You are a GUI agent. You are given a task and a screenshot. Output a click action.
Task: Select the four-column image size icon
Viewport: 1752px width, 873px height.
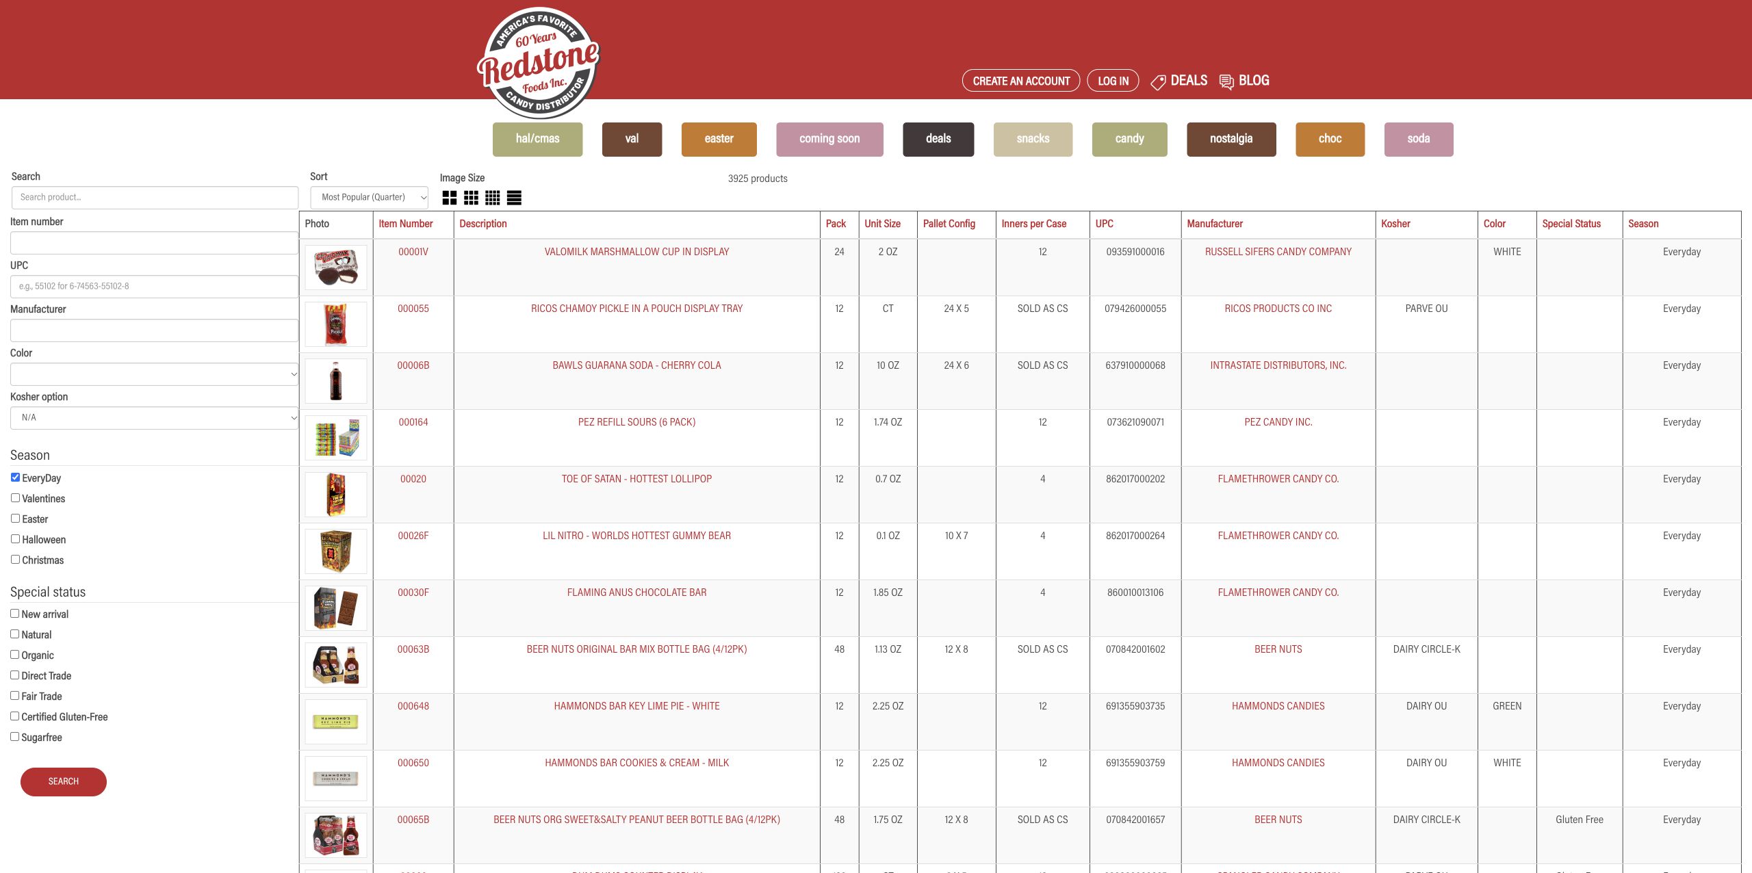click(x=492, y=198)
